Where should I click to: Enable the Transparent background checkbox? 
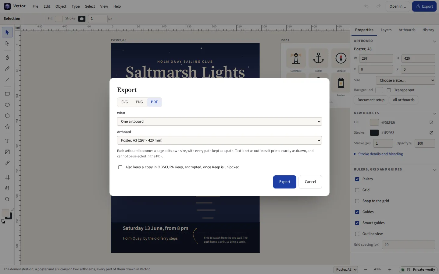coord(389,90)
